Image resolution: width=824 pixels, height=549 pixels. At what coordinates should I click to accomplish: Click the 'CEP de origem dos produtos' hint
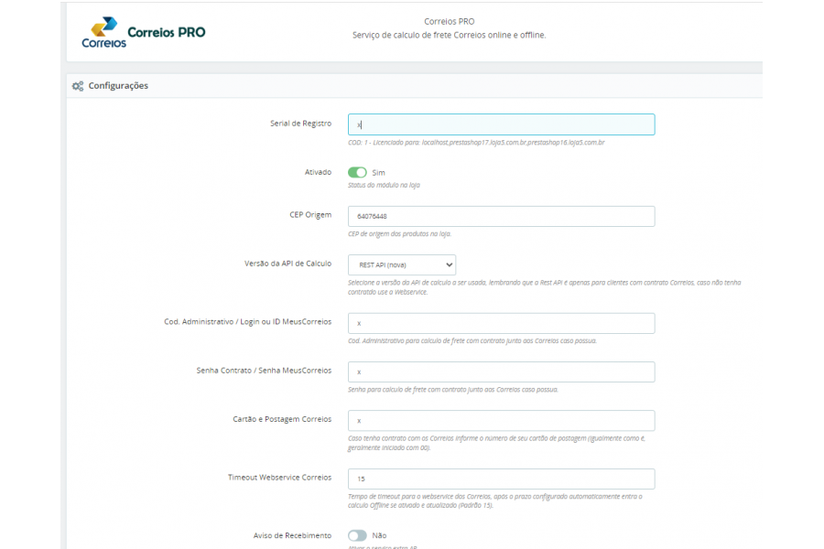coord(399,234)
